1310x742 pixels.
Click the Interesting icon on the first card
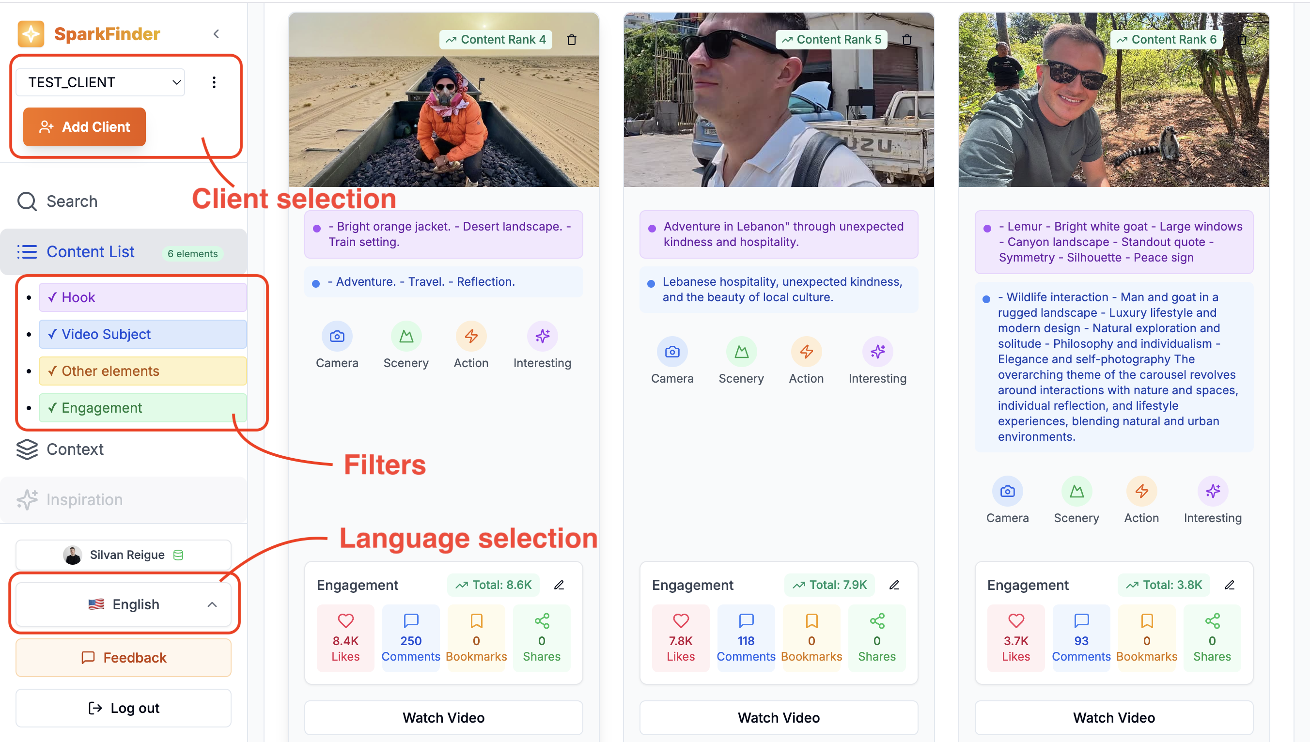pyautogui.click(x=542, y=336)
